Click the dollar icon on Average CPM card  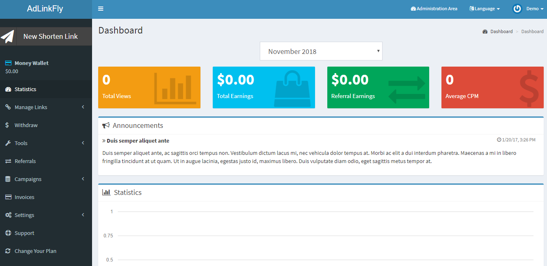529,89
